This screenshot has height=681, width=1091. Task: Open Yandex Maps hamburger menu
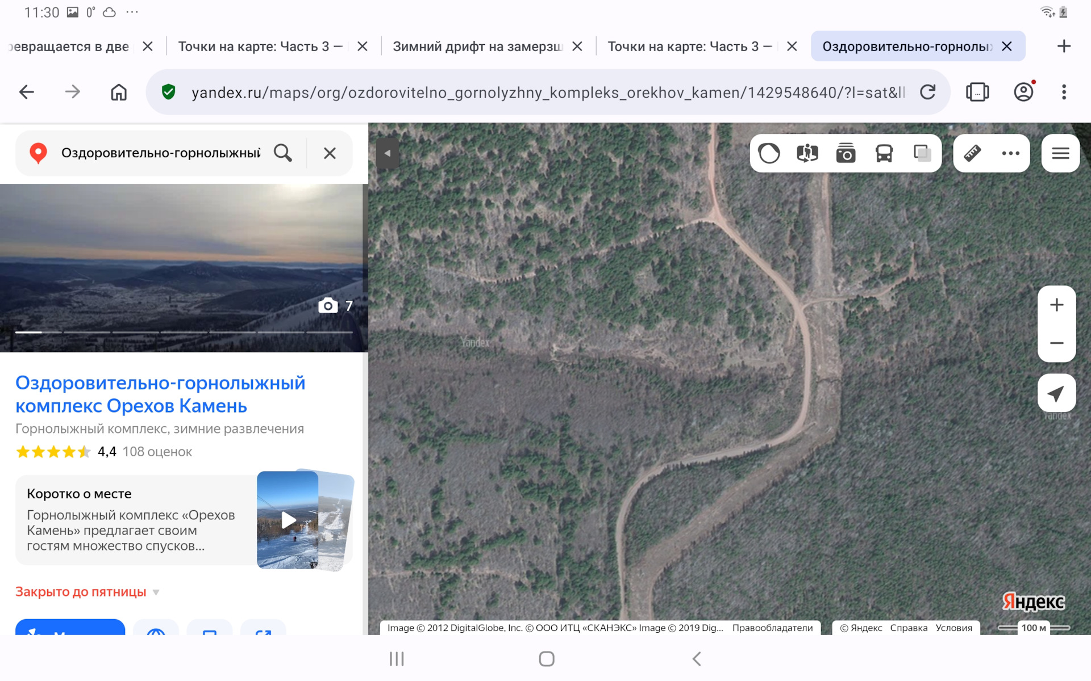1060,153
